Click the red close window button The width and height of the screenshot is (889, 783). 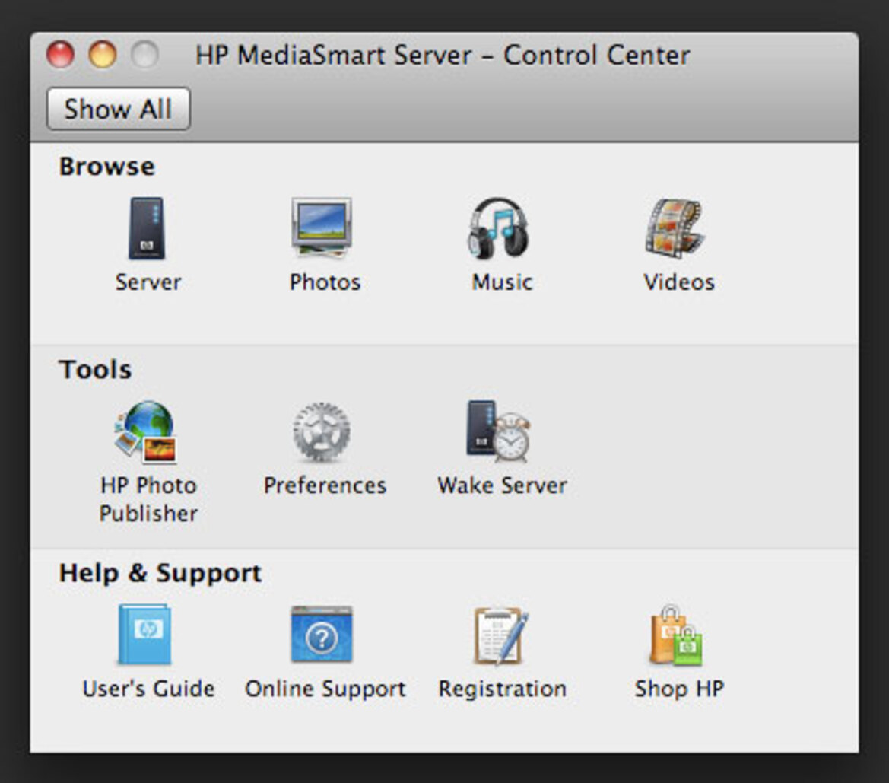[x=60, y=55]
